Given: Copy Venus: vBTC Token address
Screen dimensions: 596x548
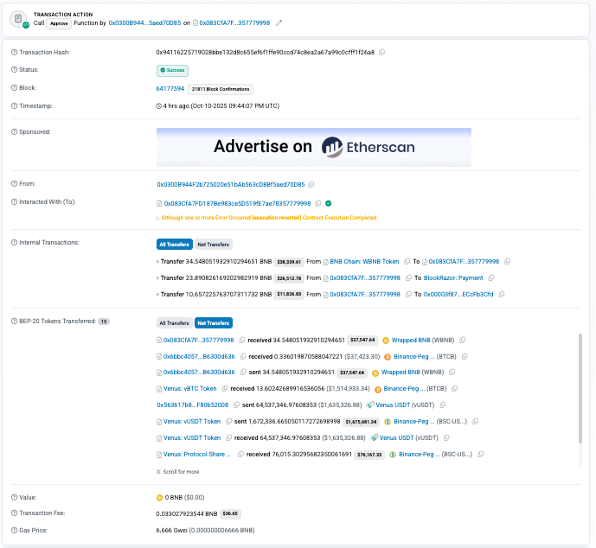Looking at the screenshot, I should point(225,388).
